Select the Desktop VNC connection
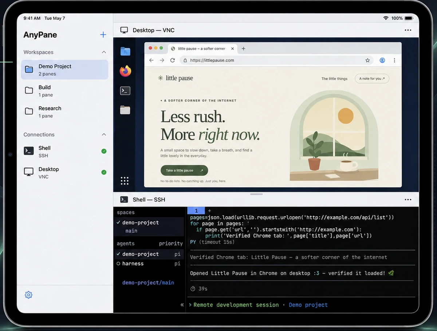 [64, 173]
